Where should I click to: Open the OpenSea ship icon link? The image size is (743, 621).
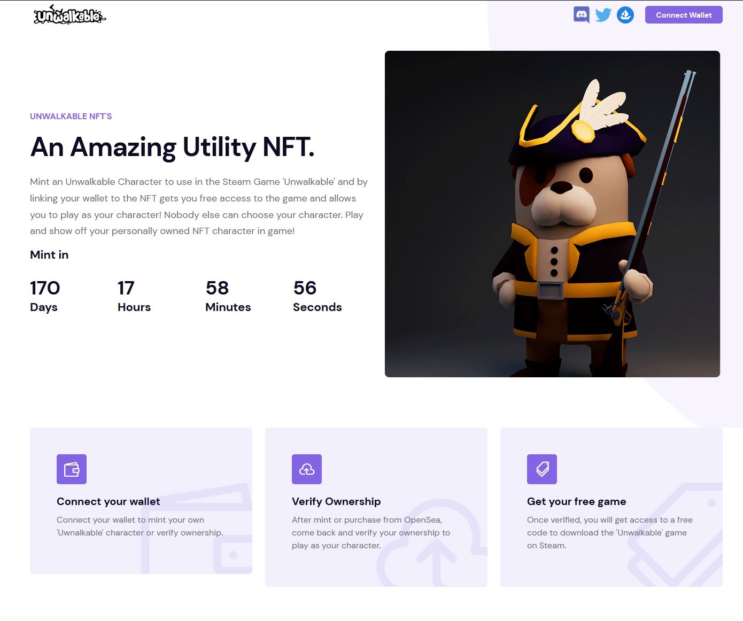pos(625,15)
